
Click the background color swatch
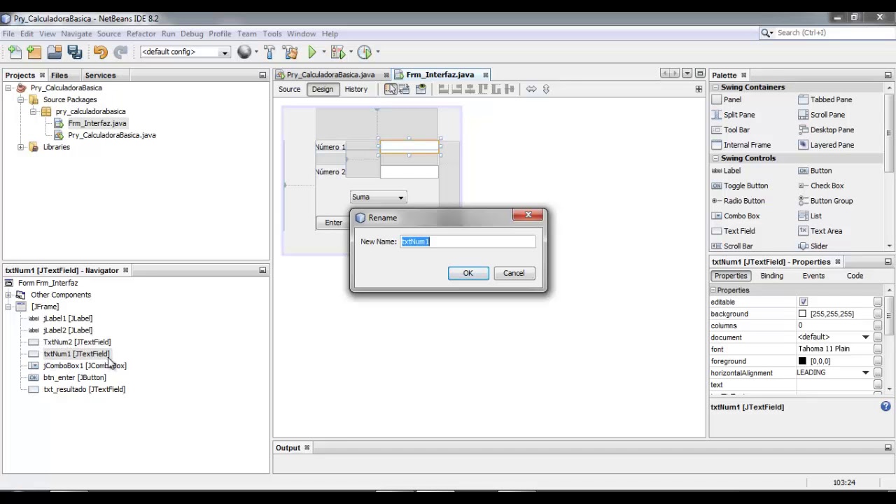tap(802, 314)
